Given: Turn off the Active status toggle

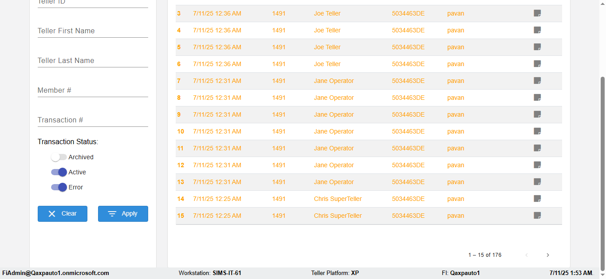Looking at the screenshot, I should (59, 172).
